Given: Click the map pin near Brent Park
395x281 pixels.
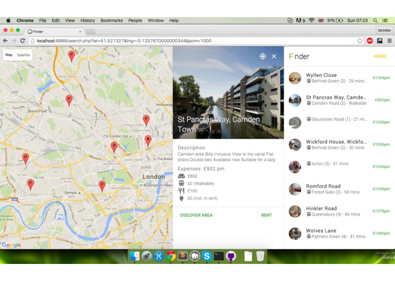Looking at the screenshot, I should click(x=69, y=101).
